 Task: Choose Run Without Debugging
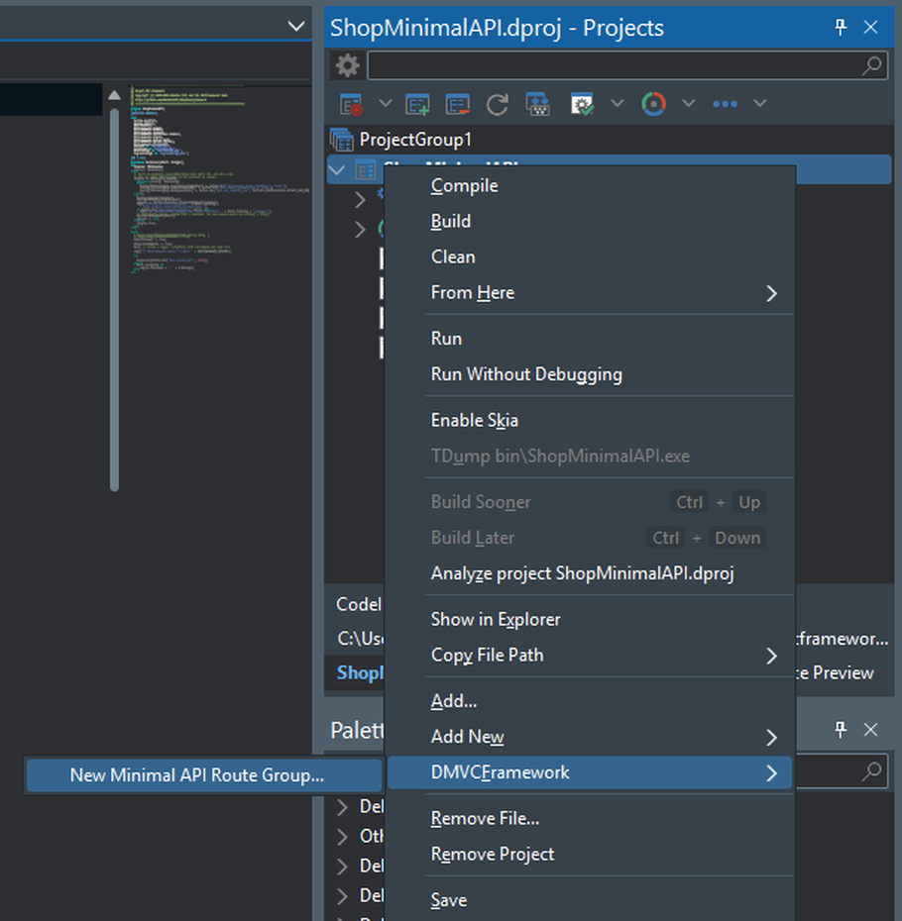pos(590,374)
